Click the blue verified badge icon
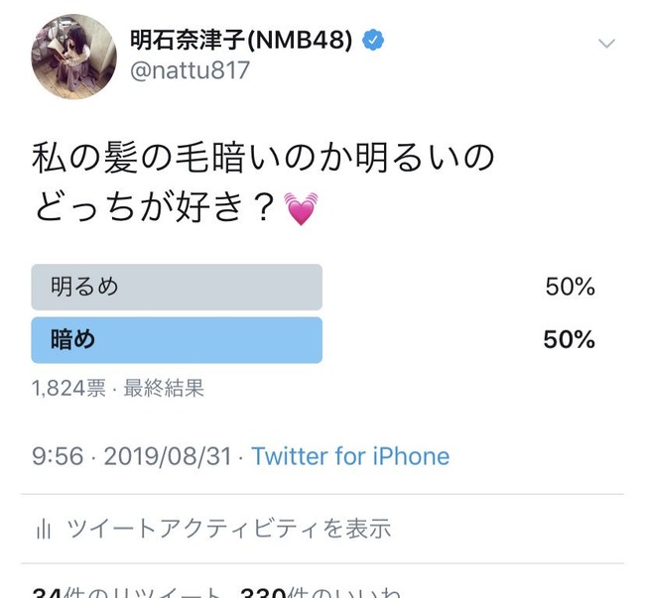The height and width of the screenshot is (598, 645). coord(373,40)
